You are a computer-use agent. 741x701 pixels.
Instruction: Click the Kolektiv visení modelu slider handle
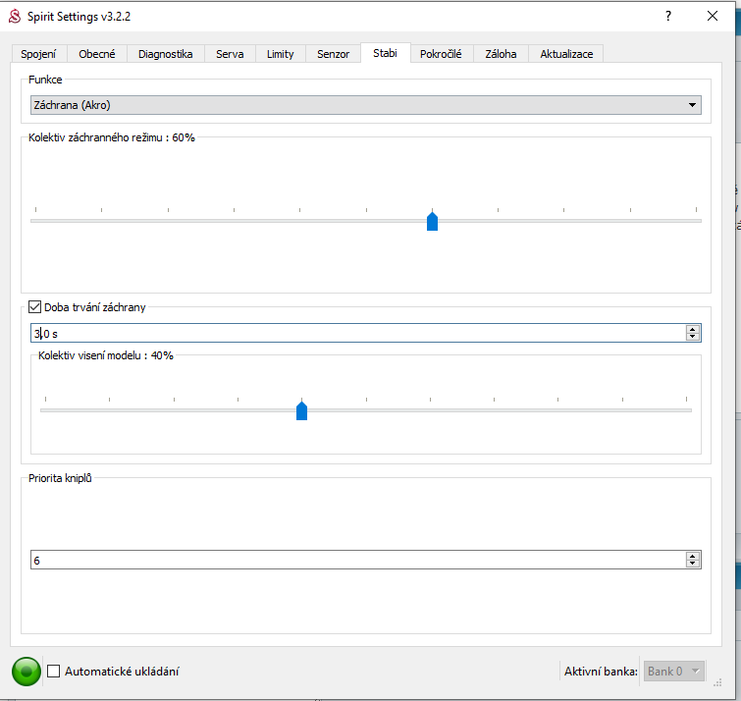(x=301, y=410)
